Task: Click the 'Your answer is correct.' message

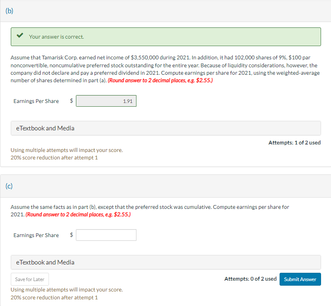Action: [56, 37]
